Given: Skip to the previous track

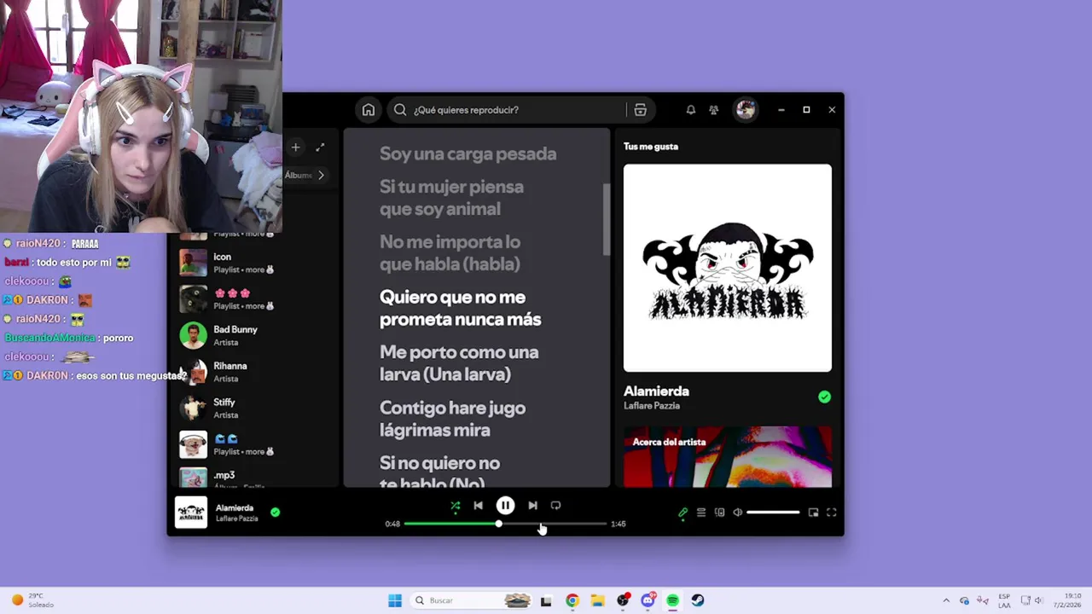Looking at the screenshot, I should point(478,506).
